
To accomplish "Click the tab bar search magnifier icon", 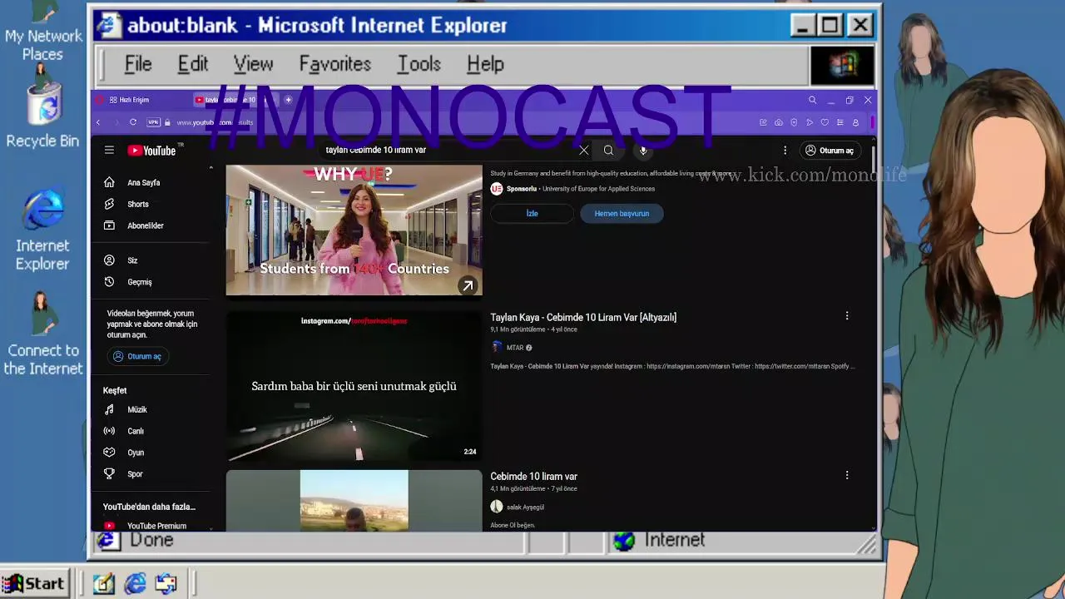I will [x=812, y=100].
